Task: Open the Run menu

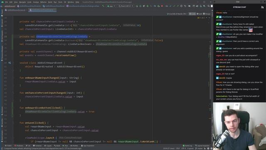Action: [x=55, y=2]
